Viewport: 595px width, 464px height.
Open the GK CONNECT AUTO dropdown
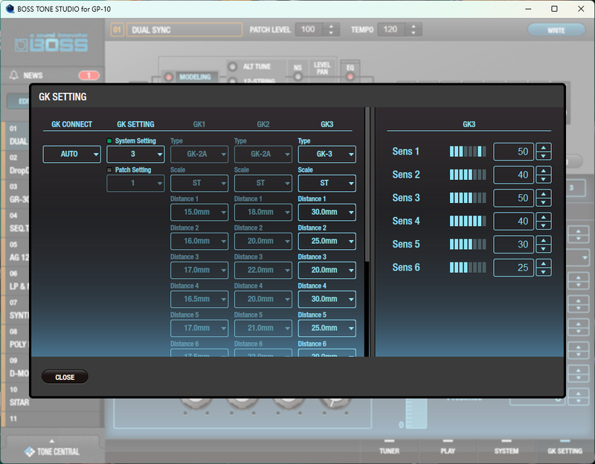[x=71, y=154]
